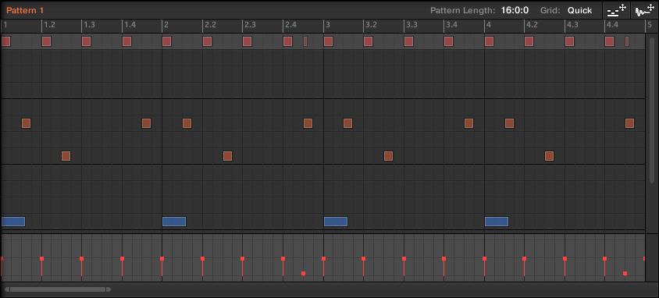The image size is (659, 298).
Task: Select the blue note at bar 4
Action: (497, 222)
